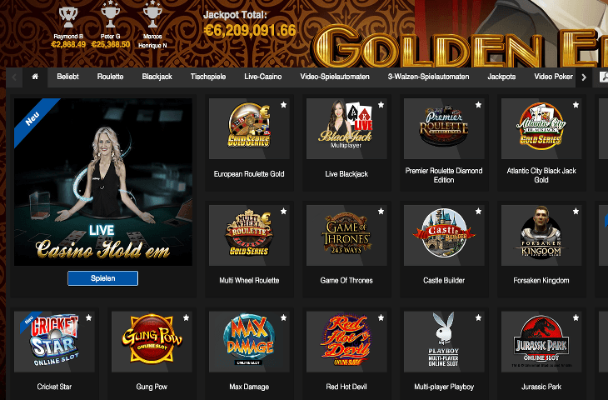
Task: Click the European Roulette Gold title
Action: 249,174
